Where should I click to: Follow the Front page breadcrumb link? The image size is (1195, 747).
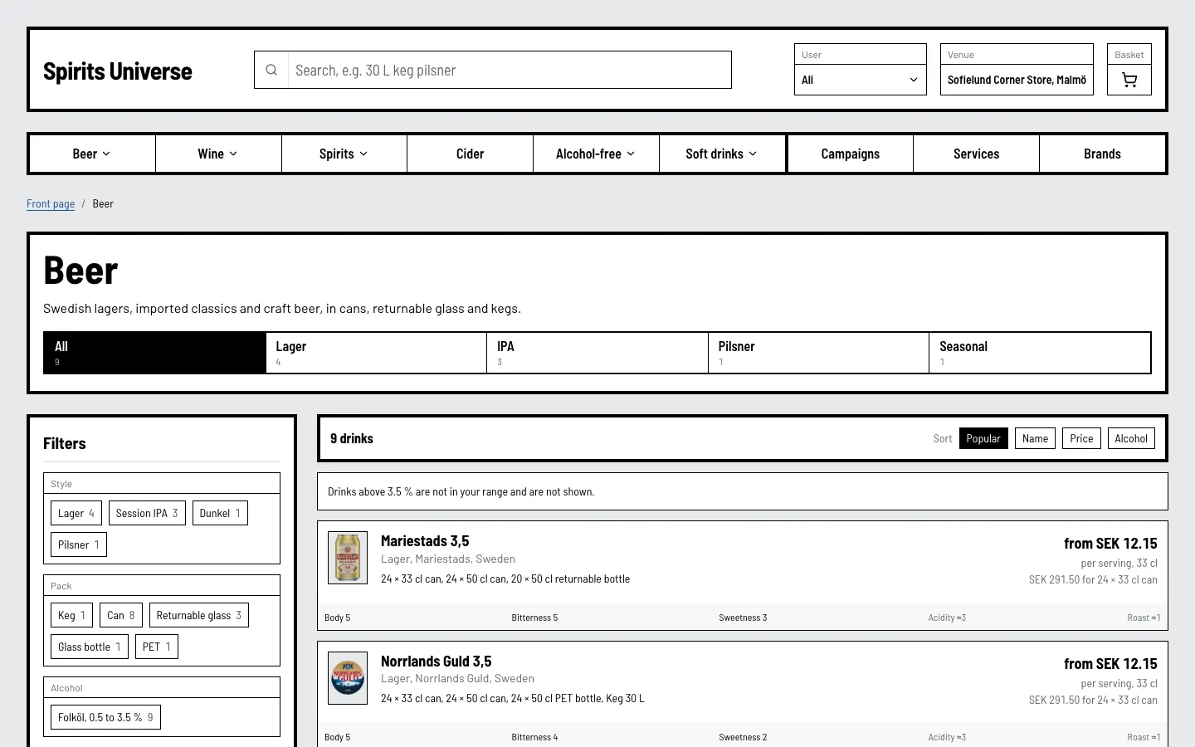pyautogui.click(x=51, y=203)
